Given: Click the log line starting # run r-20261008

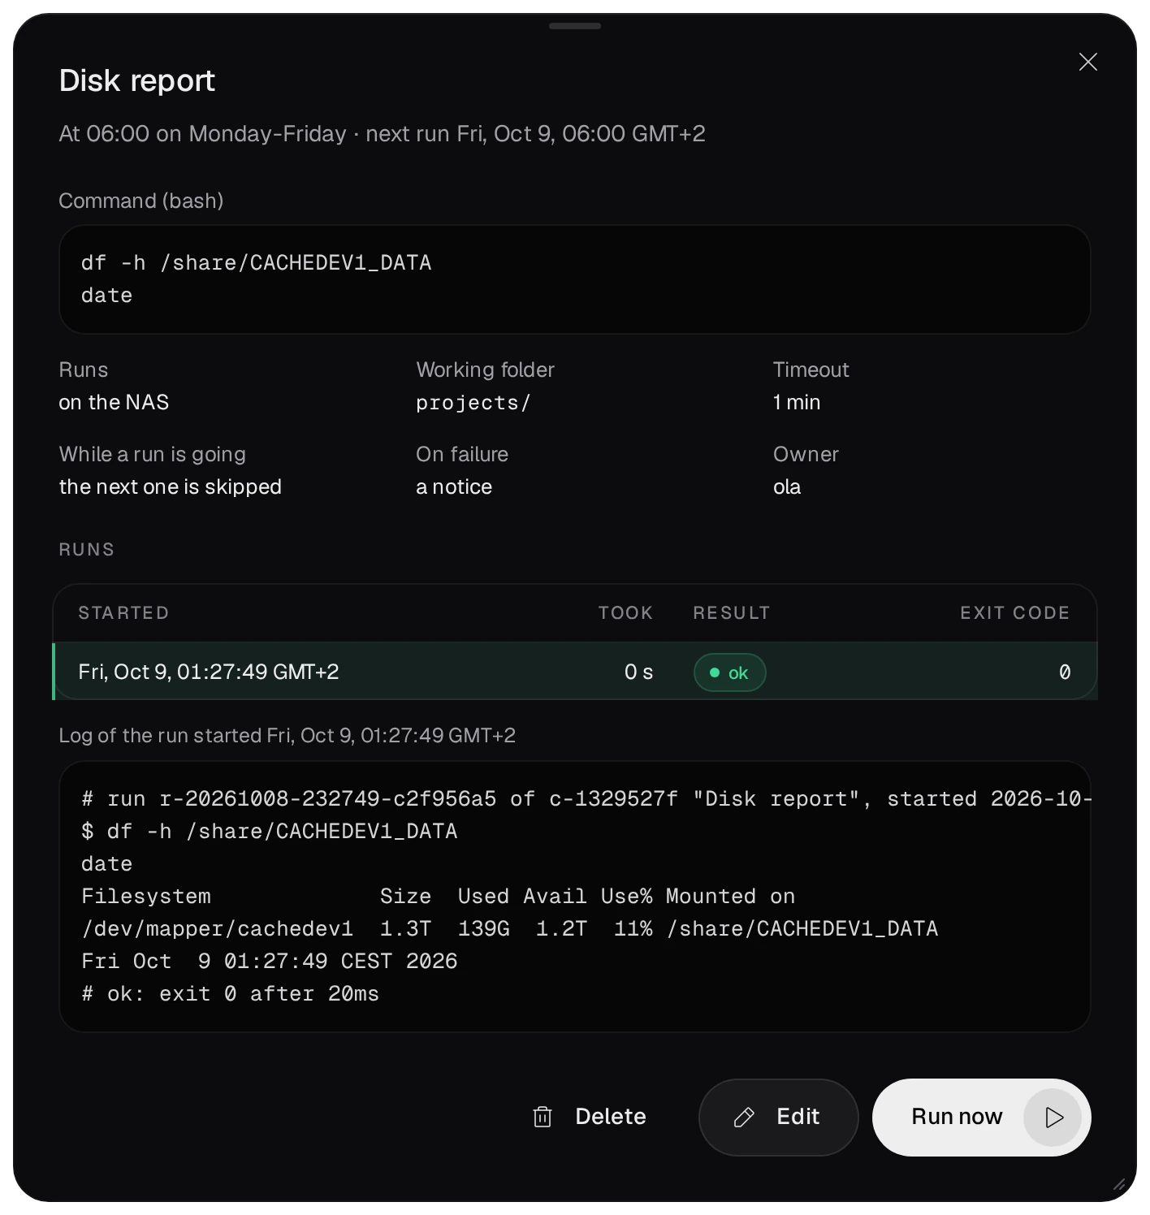Looking at the screenshot, I should (x=586, y=799).
